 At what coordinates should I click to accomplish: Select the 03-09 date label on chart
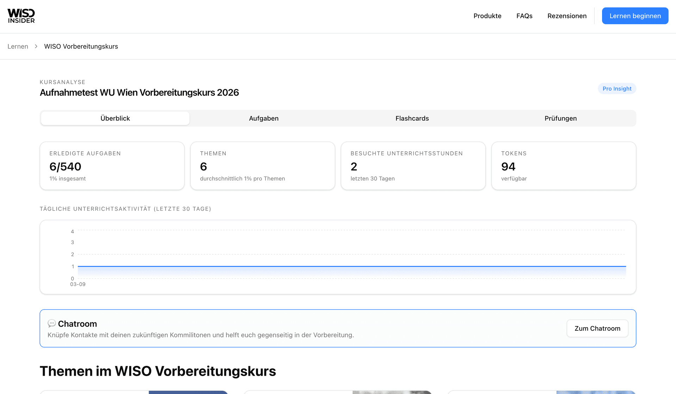pos(78,284)
